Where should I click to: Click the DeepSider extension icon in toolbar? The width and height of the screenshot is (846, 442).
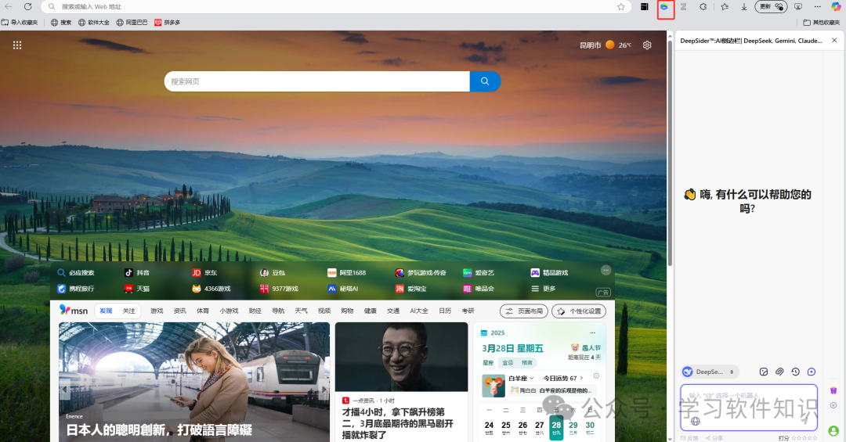pyautogui.click(x=665, y=7)
